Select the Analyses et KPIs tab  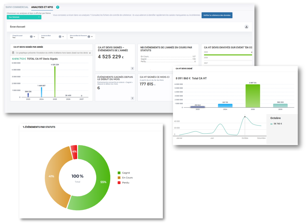[42, 7]
